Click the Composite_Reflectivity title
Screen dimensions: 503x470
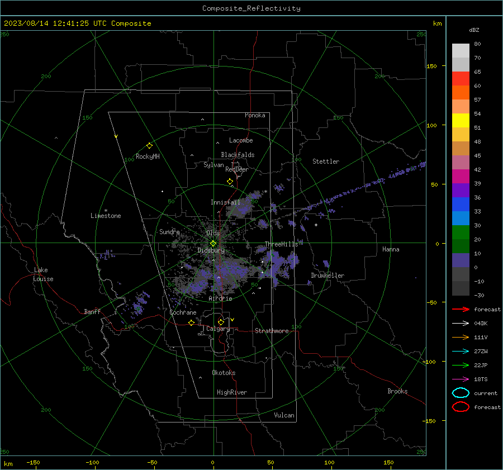[251, 8]
